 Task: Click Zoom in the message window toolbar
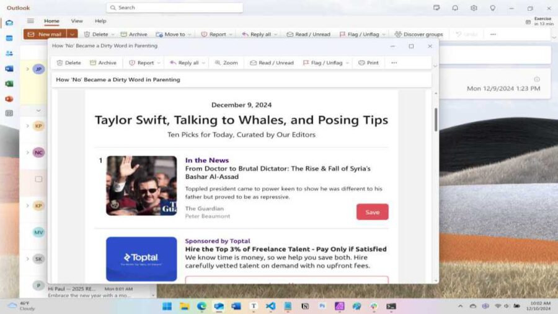pyautogui.click(x=226, y=63)
